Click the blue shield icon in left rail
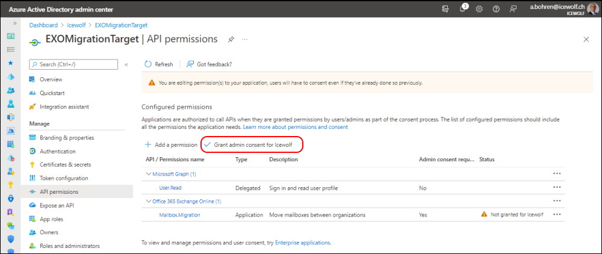Image resolution: width=602 pixels, height=254 pixels. (x=11, y=239)
